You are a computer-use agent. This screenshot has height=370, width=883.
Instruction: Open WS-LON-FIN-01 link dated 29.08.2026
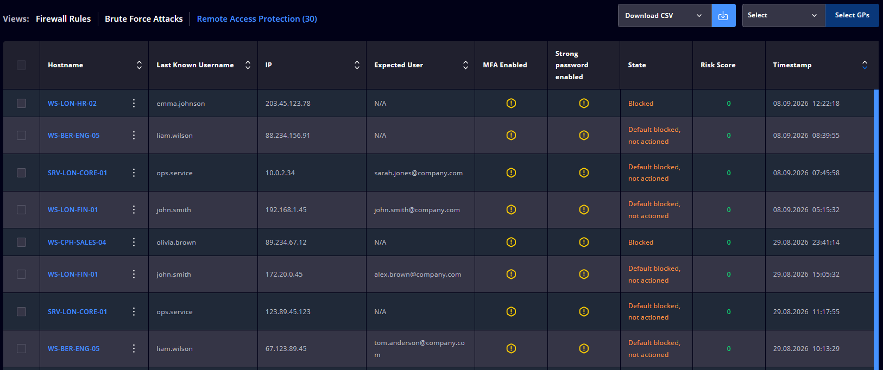(x=73, y=274)
